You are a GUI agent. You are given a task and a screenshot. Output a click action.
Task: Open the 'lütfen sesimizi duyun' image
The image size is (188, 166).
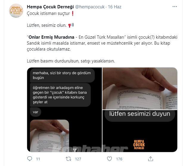pos(140,131)
